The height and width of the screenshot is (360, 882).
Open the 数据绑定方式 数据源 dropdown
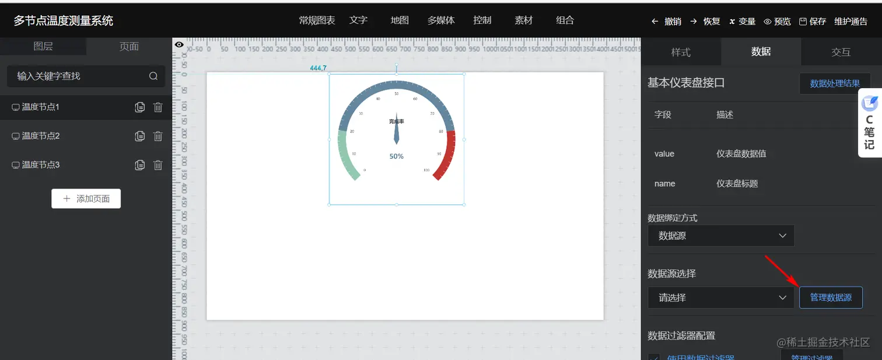click(x=721, y=236)
